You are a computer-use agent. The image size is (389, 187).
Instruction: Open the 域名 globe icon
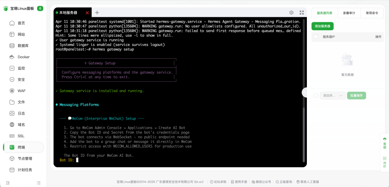pos(12,125)
